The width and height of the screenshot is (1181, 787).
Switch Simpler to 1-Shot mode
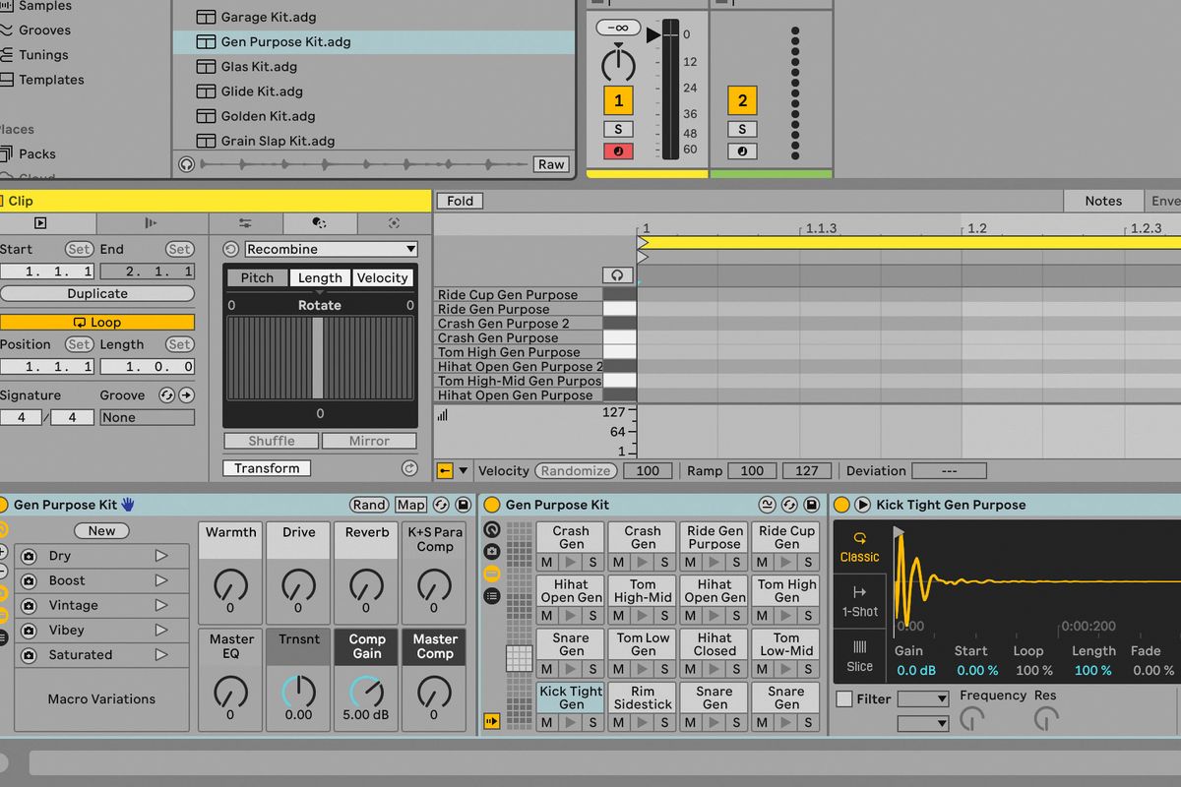tap(858, 604)
